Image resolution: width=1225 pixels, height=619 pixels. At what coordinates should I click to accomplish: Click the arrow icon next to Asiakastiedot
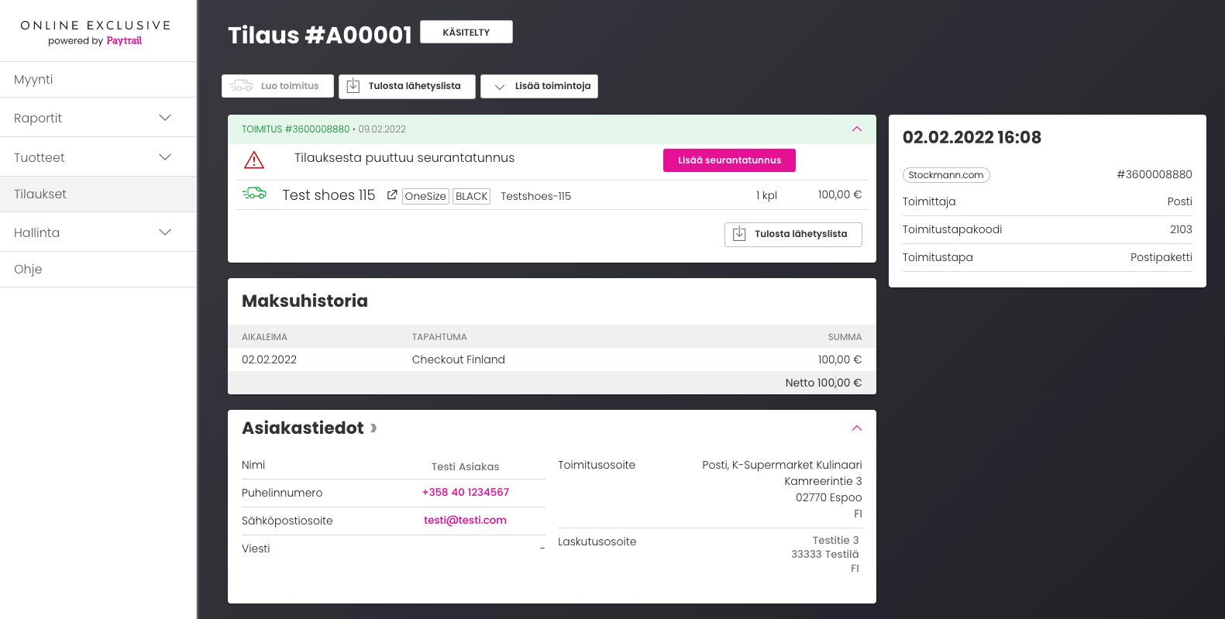374,428
